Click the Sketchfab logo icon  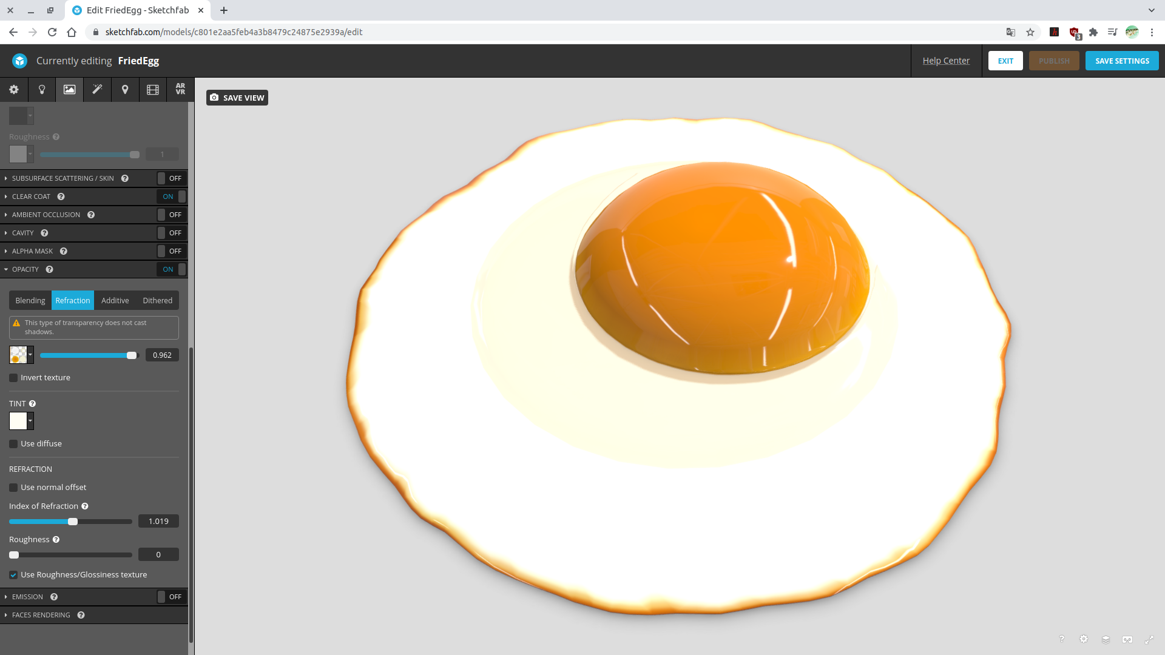click(20, 61)
